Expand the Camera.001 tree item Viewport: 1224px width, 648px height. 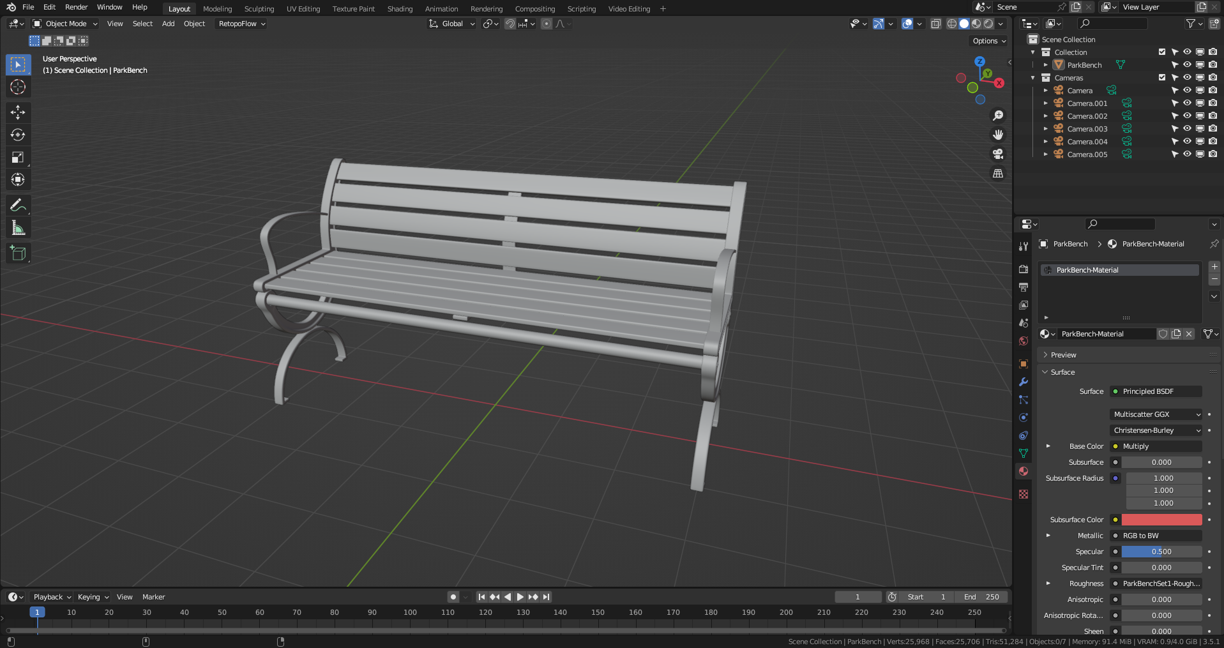(x=1045, y=103)
